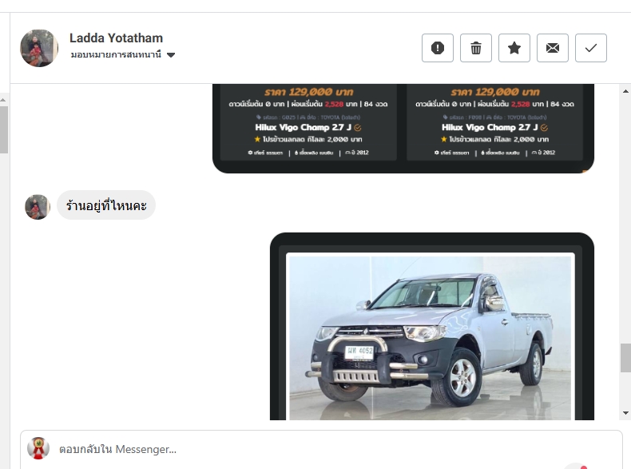Click the page avatar in reply box

38,448
